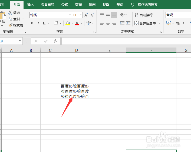The width and height of the screenshot is (191, 152).
Task: Toggle Wrap Text (自动换行)
Action: tap(144, 15)
